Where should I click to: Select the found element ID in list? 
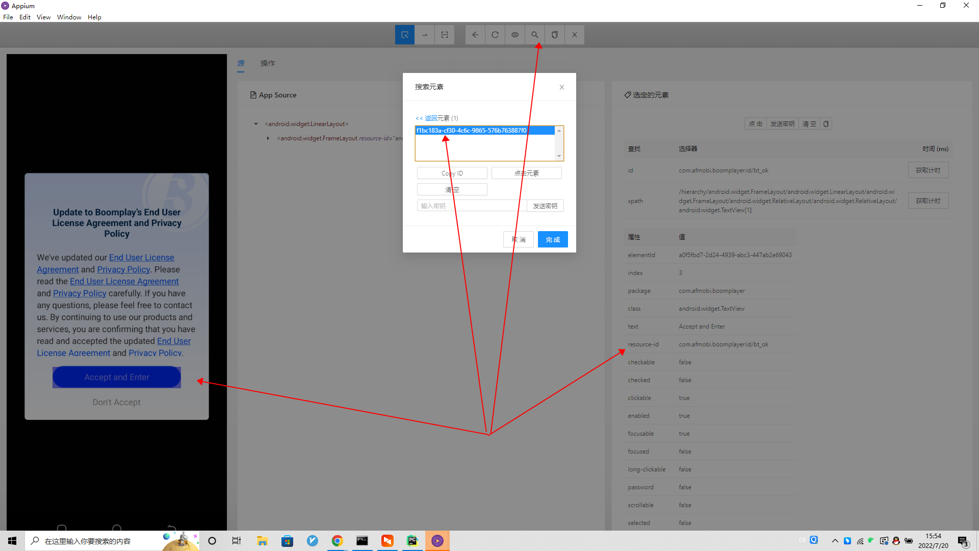click(484, 131)
